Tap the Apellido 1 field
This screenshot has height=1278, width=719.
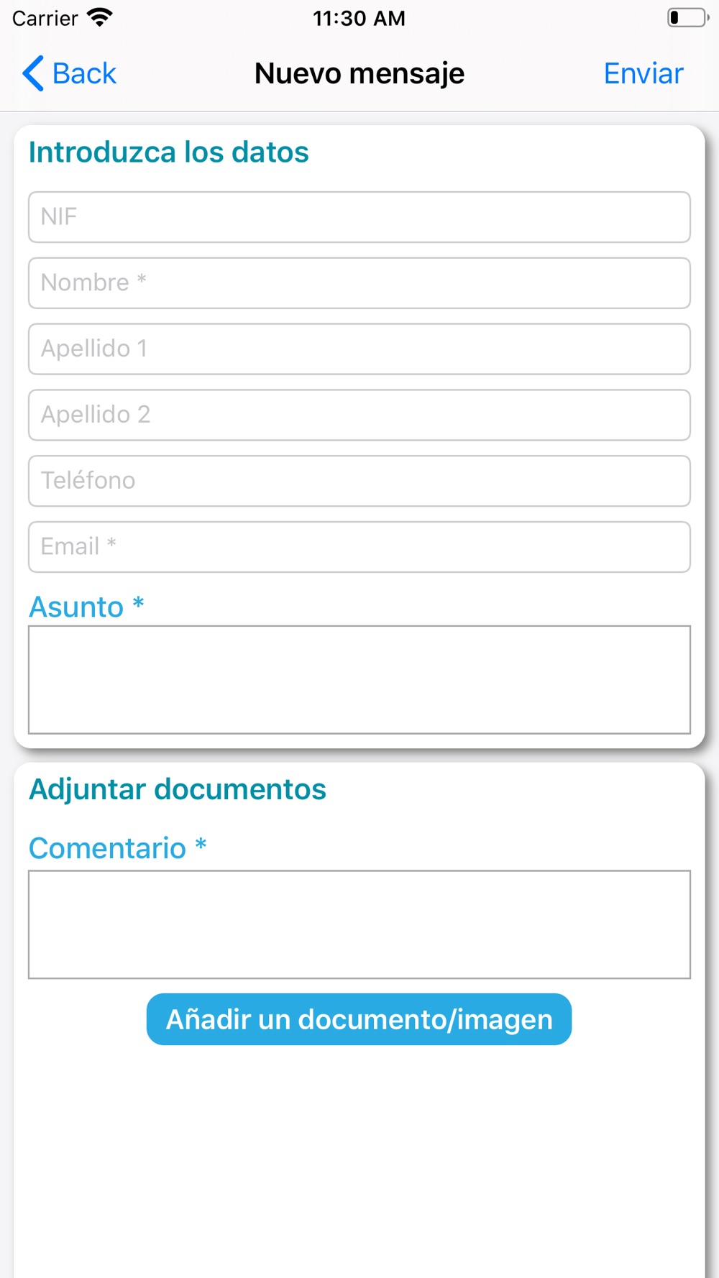tap(359, 349)
